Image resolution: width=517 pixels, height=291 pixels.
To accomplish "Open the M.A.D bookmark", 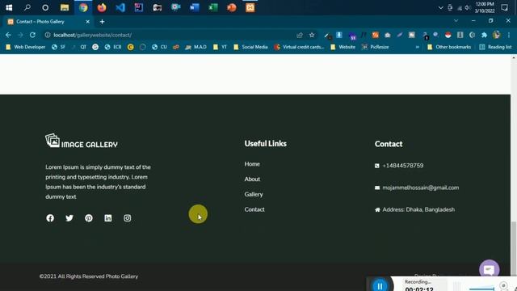I will 195,47.
